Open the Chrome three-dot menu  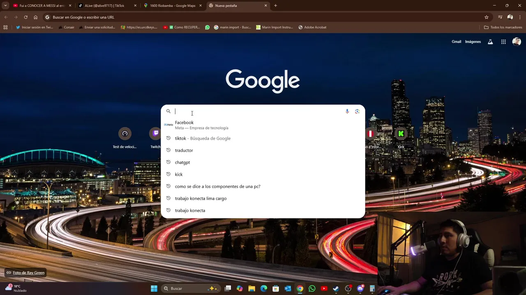(x=520, y=17)
